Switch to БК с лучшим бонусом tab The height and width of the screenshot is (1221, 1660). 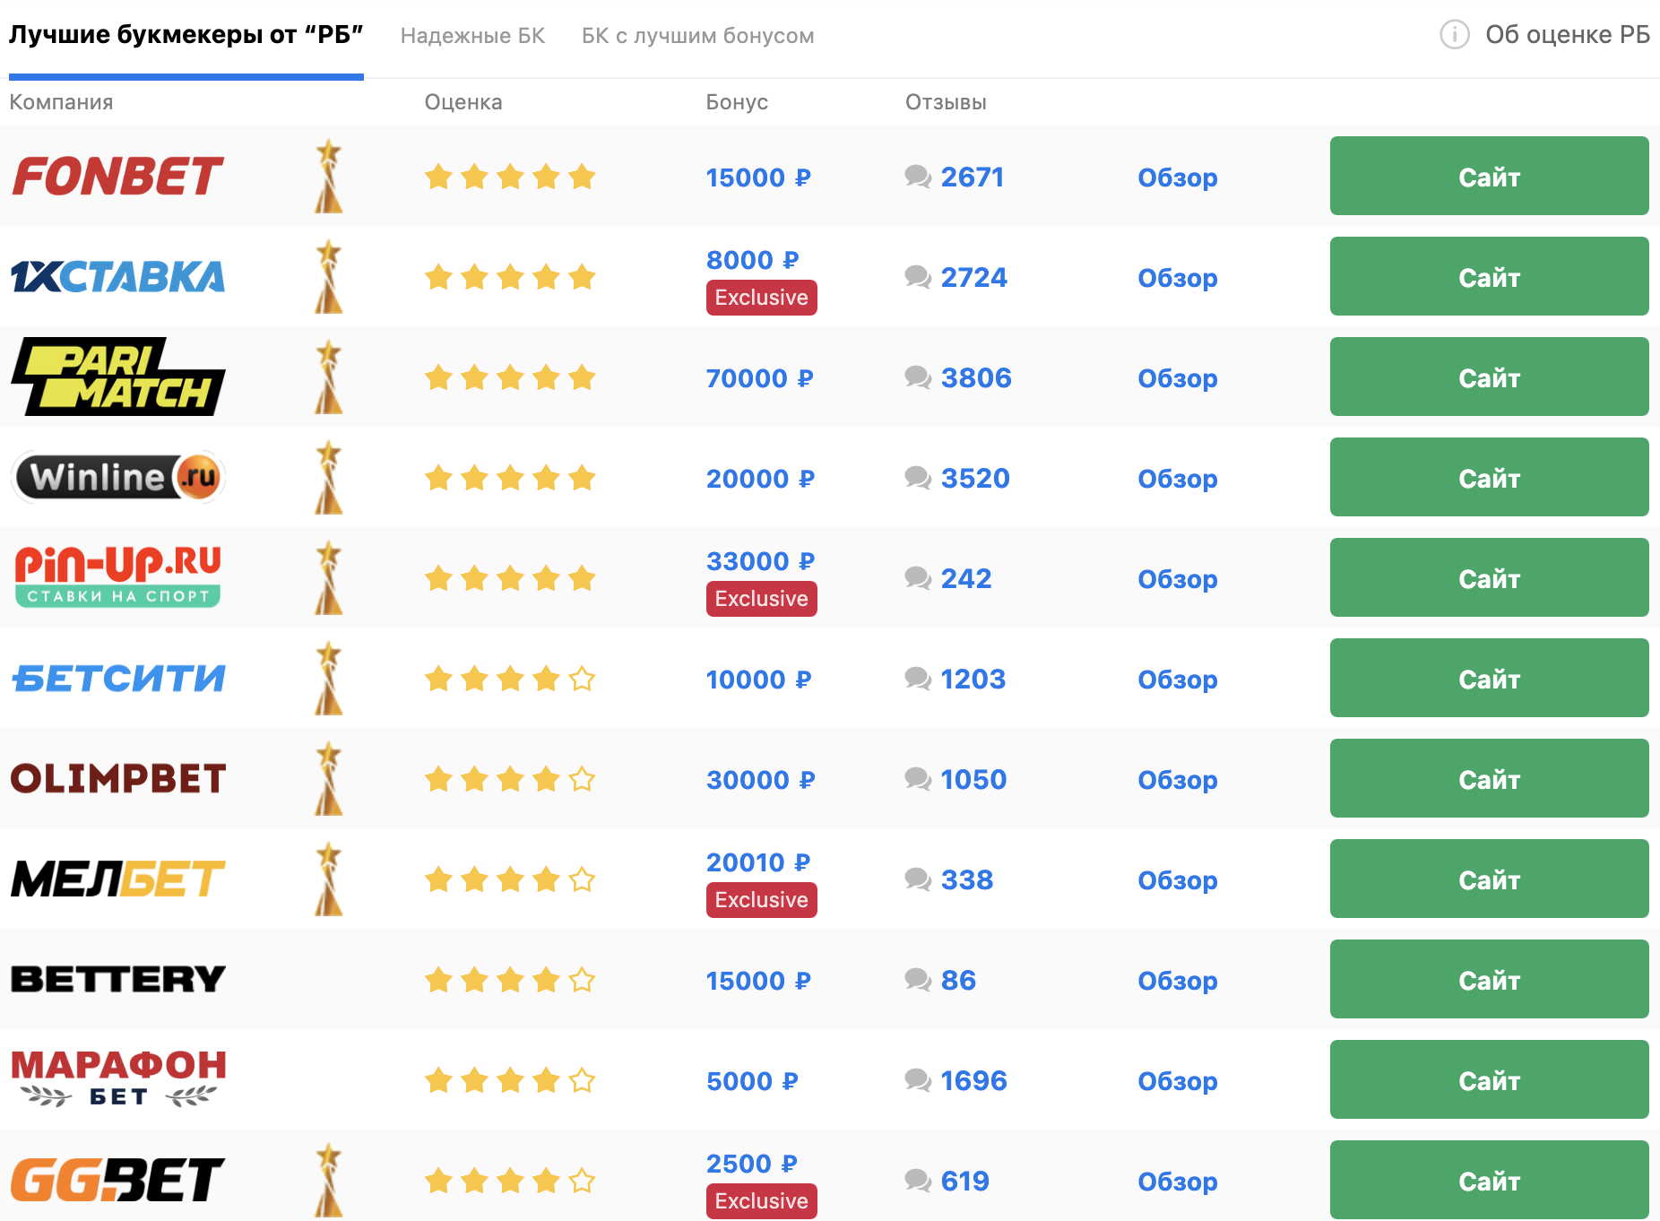[x=697, y=36]
